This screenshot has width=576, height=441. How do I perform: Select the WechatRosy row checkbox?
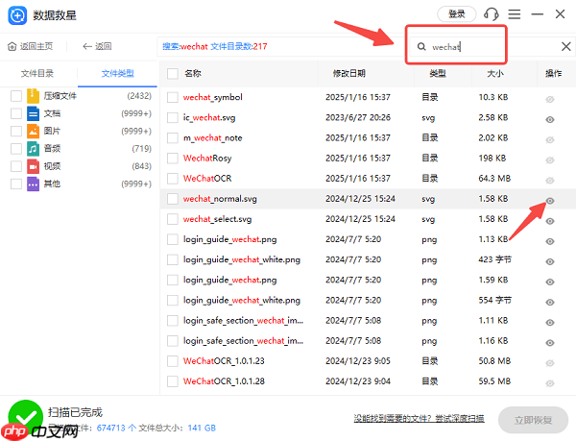pyautogui.click(x=173, y=158)
